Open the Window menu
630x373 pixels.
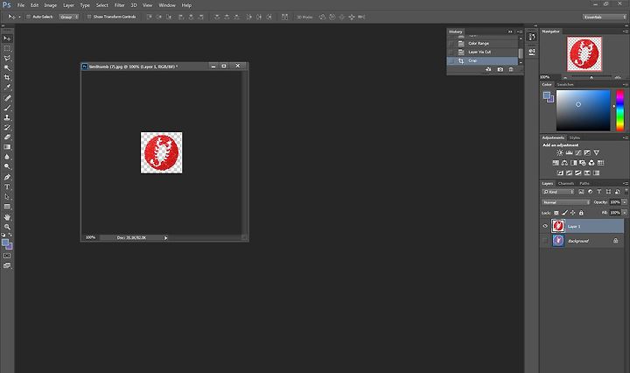(x=167, y=5)
